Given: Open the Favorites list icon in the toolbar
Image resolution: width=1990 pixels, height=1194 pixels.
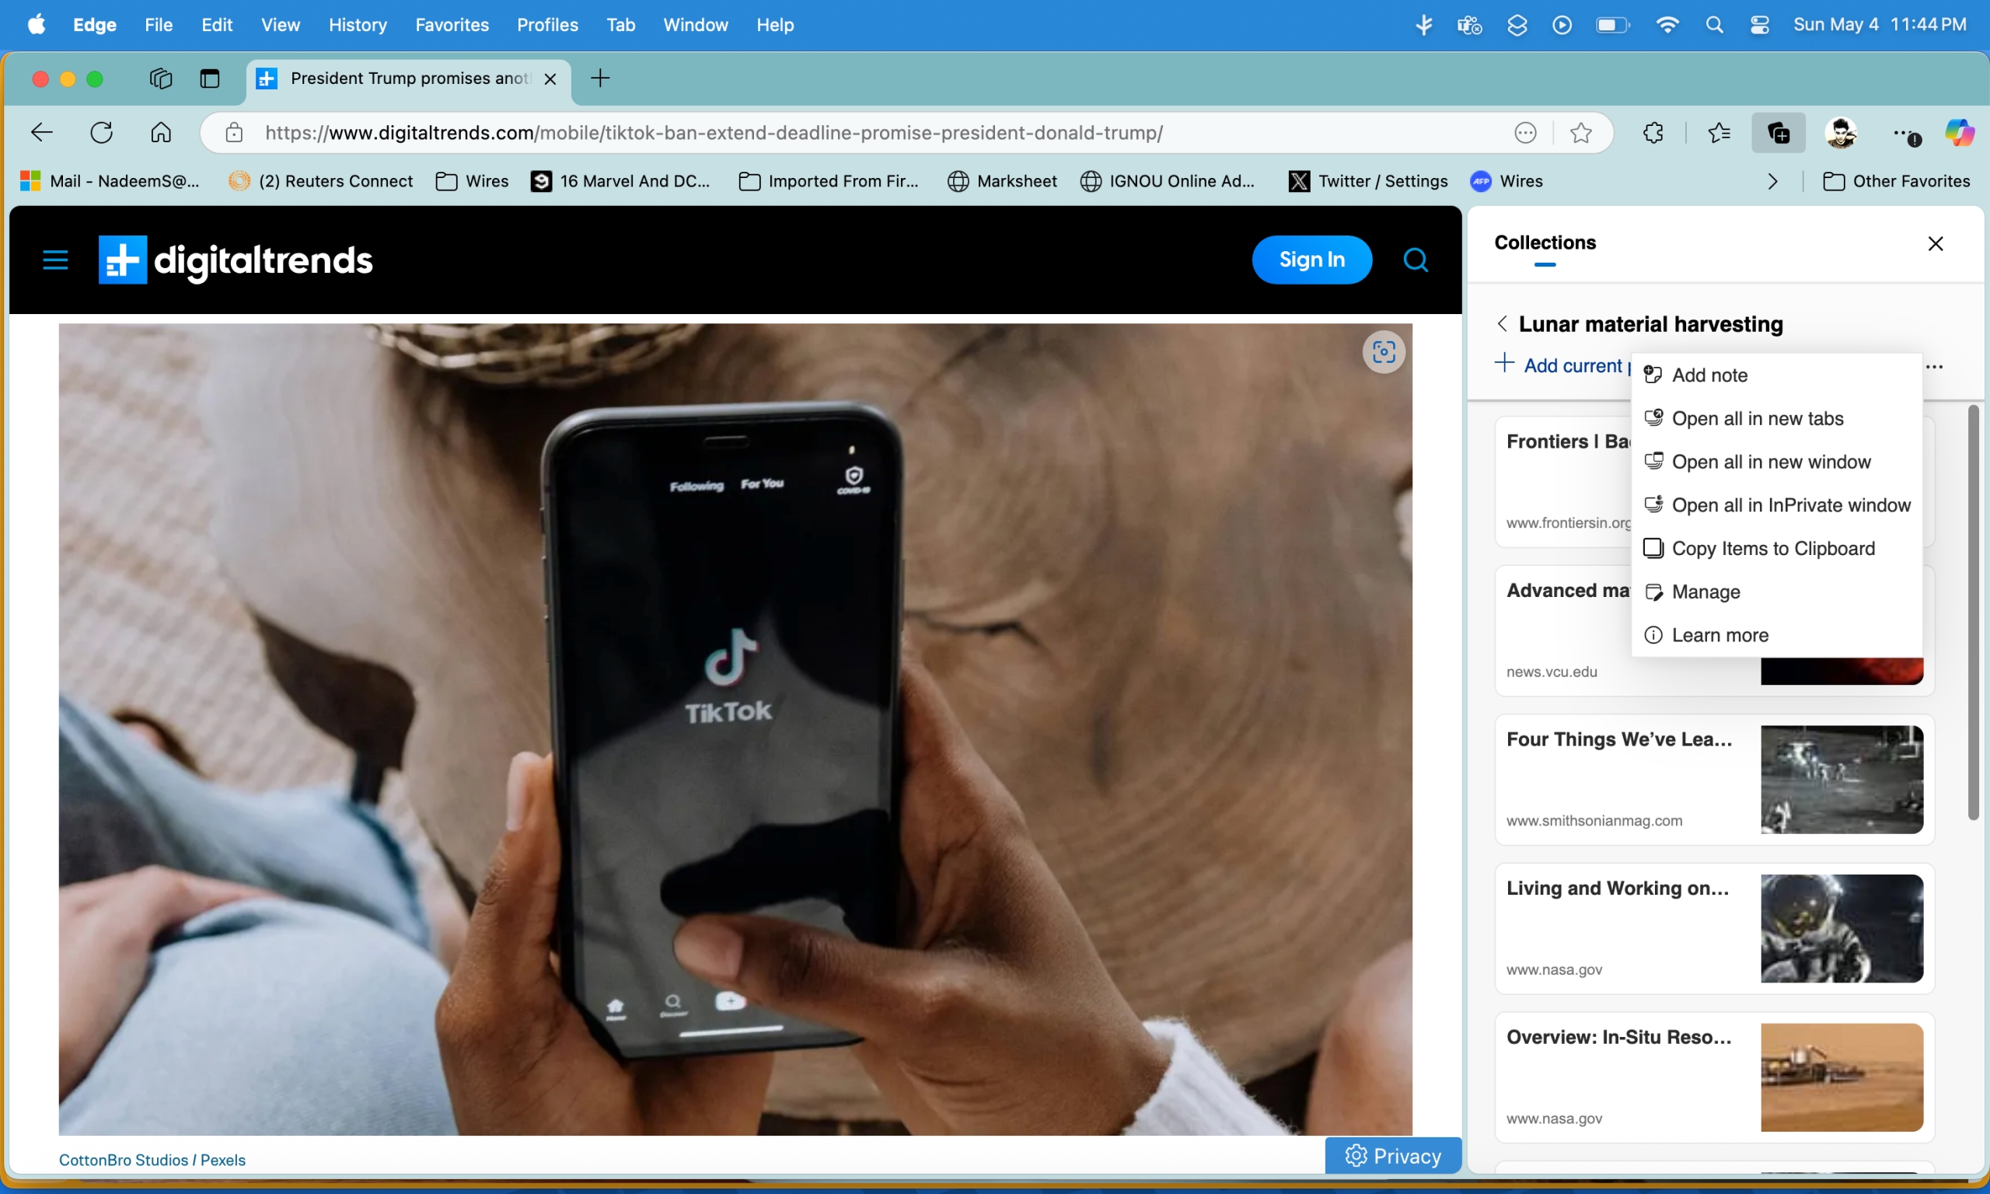Looking at the screenshot, I should click(1719, 132).
